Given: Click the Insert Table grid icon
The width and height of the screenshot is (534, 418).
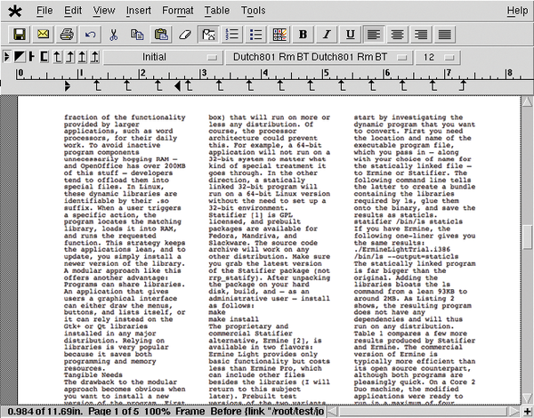Looking at the screenshot, I should click(279, 35).
